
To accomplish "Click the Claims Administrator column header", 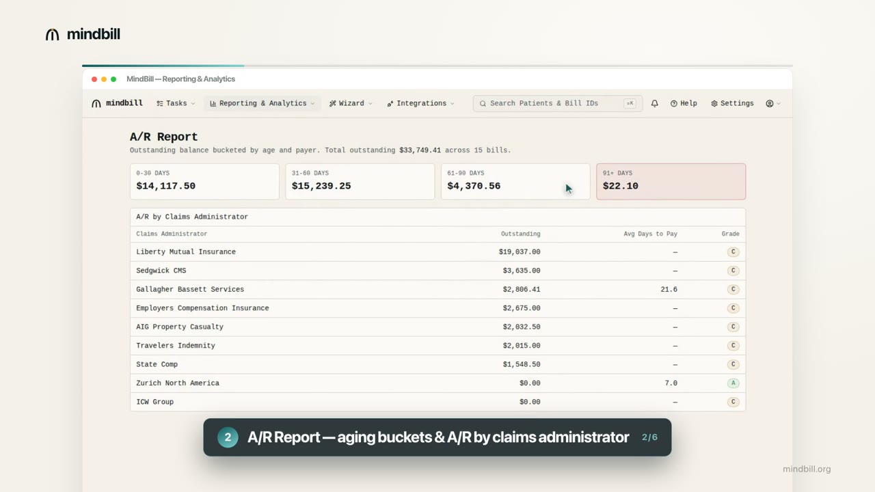I will tap(172, 234).
